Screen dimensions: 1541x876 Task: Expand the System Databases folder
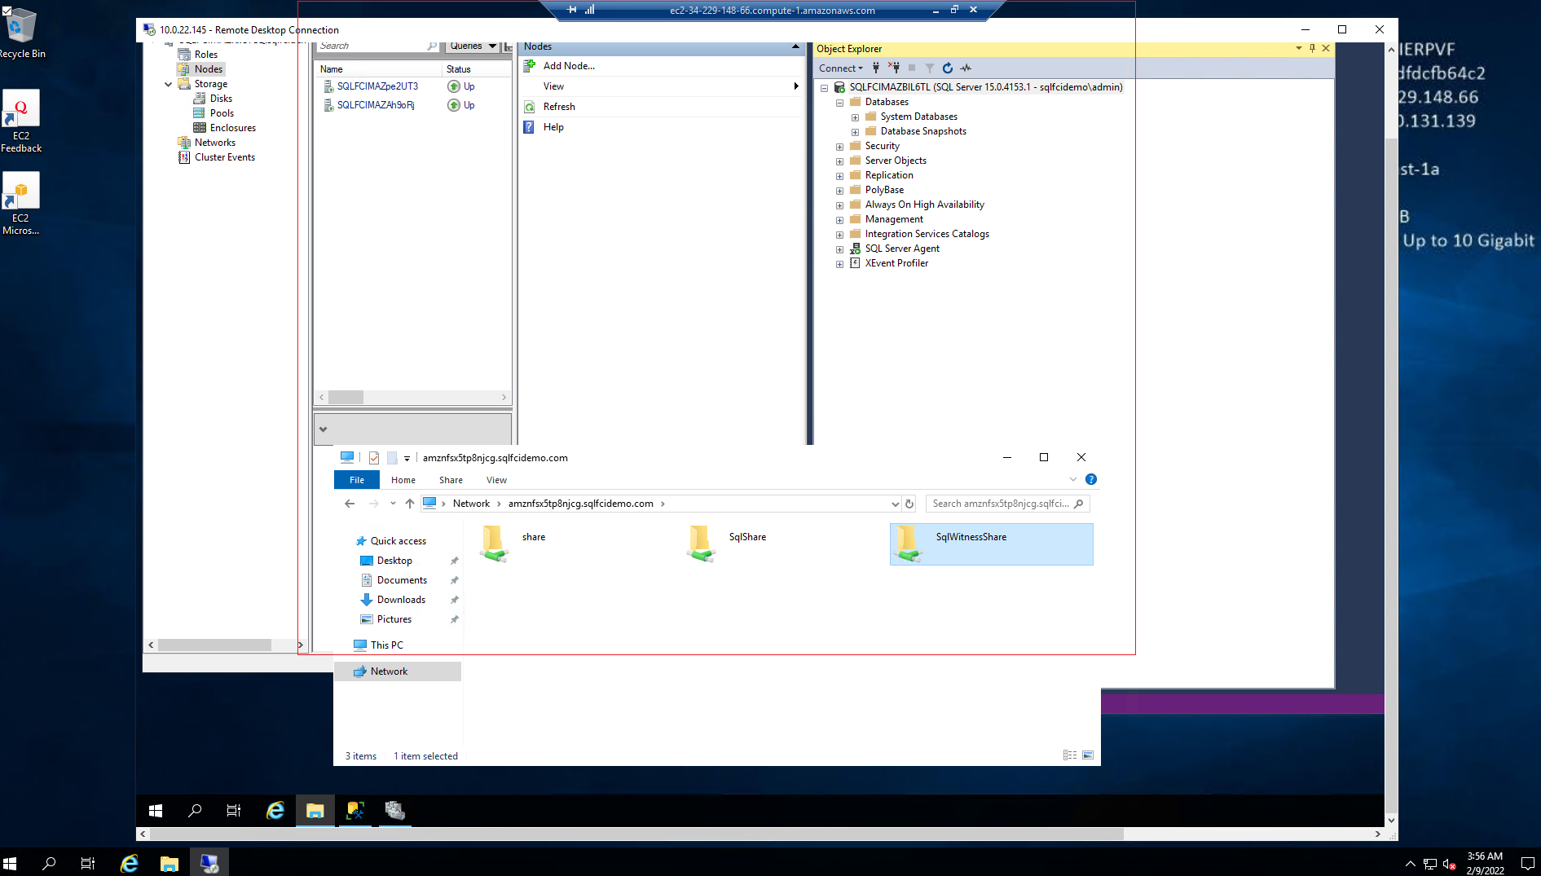coord(855,117)
